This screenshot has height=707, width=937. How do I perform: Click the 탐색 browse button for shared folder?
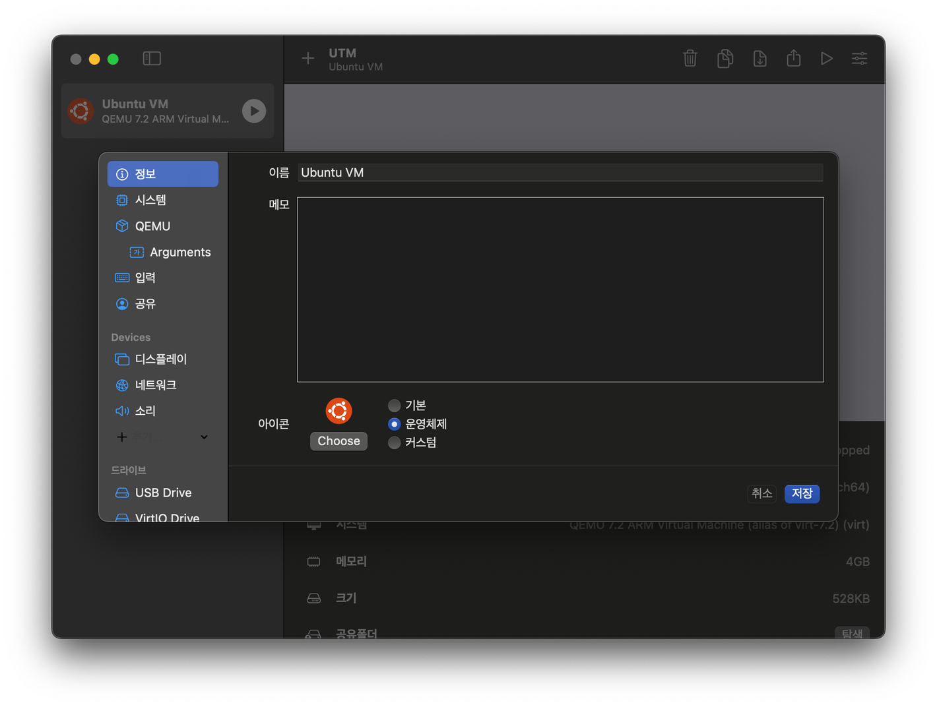[x=851, y=633]
